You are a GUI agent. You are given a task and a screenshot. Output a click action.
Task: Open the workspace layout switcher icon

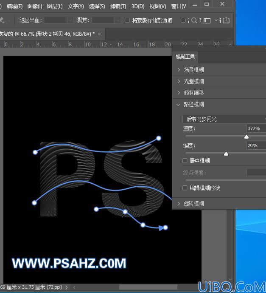pyautogui.click(x=207, y=20)
